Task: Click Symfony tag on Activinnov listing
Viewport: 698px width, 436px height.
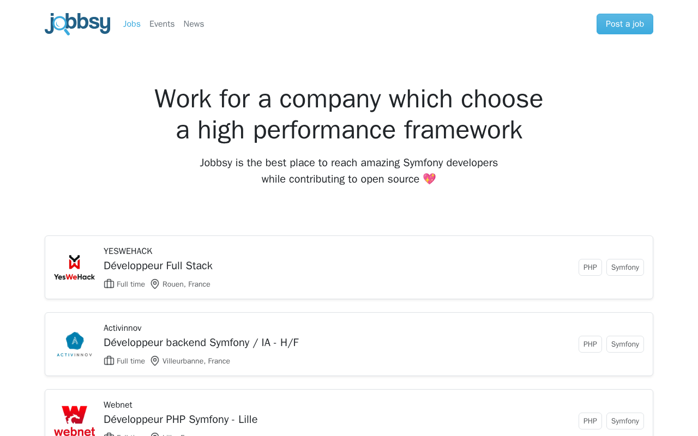Action: coord(625,344)
